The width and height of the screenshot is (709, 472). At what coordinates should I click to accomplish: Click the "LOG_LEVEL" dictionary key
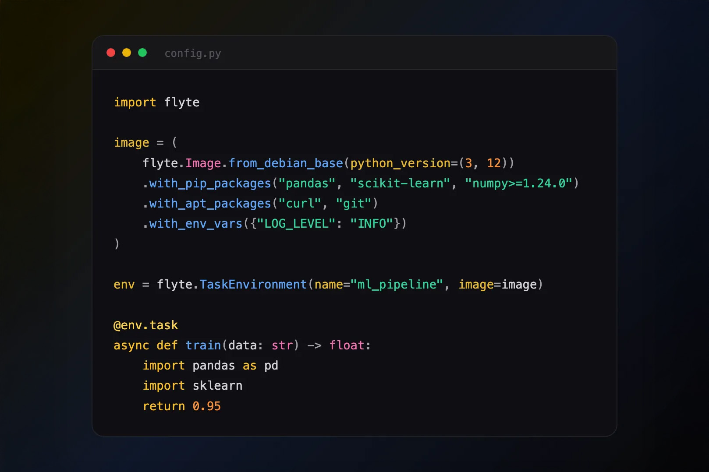coord(297,223)
